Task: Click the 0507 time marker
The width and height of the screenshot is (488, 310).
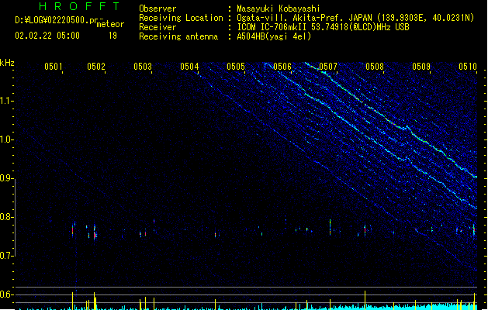Action: tap(328, 67)
